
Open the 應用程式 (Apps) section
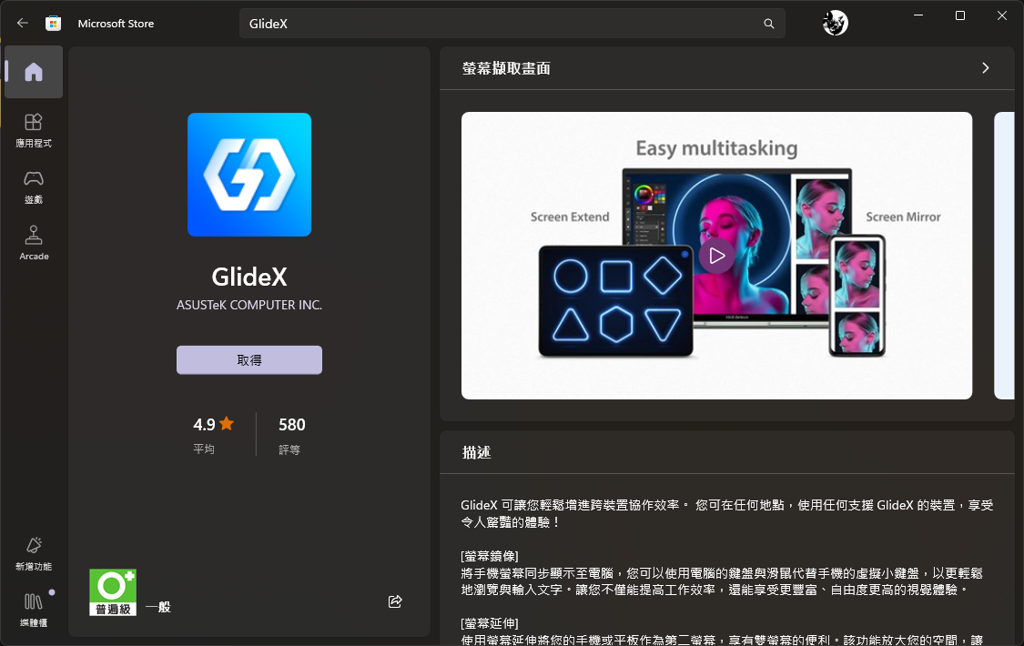(34, 129)
